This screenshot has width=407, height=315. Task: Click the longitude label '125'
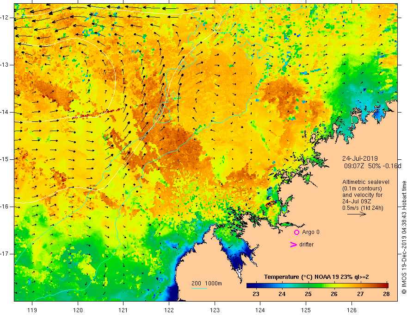(306, 310)
